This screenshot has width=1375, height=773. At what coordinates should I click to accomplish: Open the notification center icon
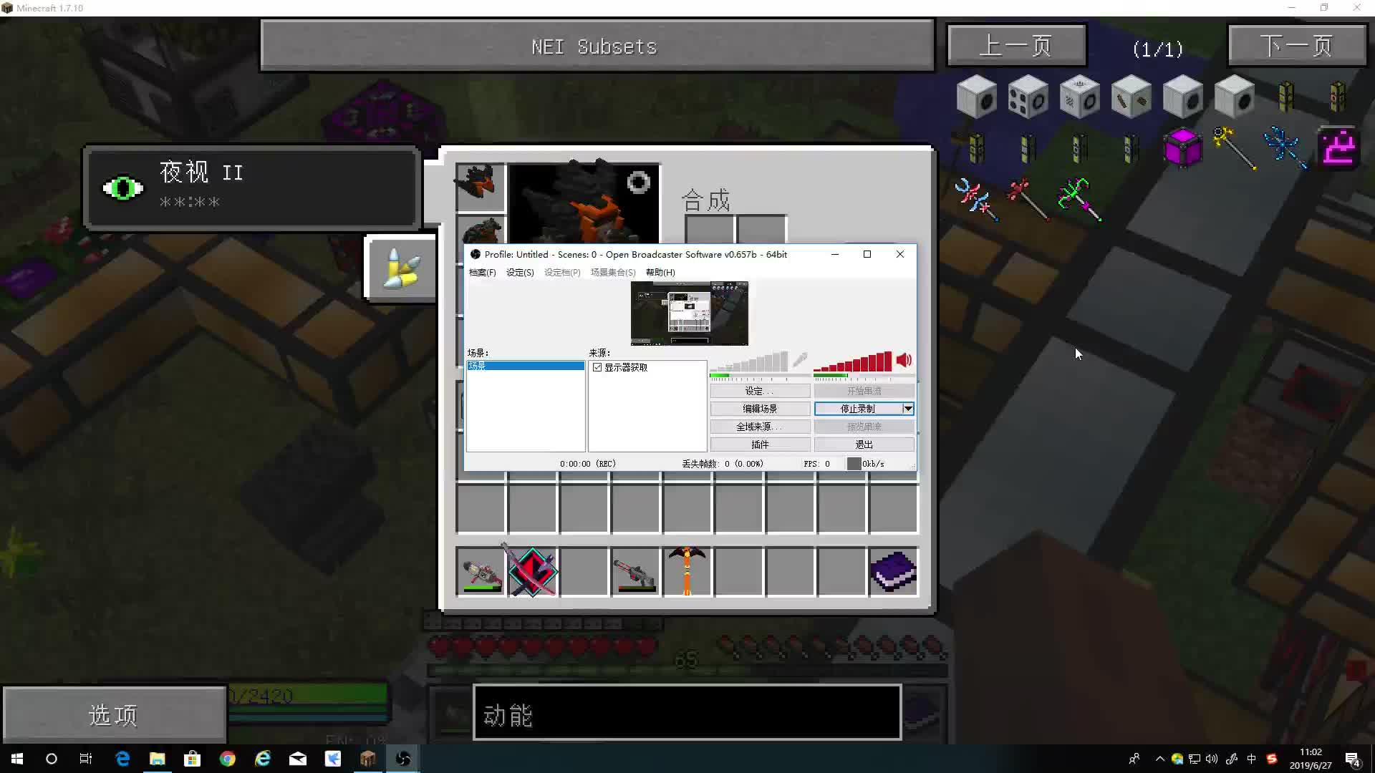1353,759
